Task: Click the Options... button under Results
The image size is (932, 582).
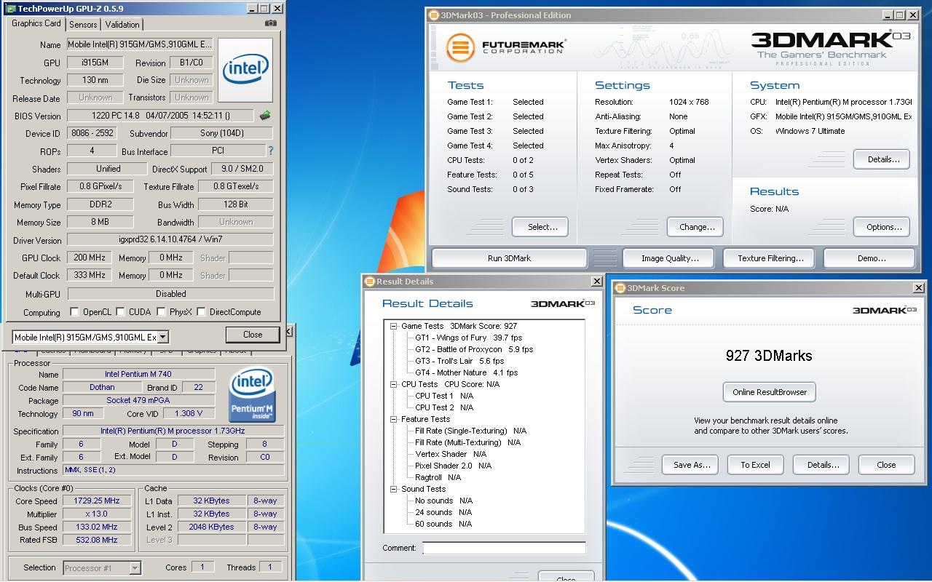Action: (882, 227)
